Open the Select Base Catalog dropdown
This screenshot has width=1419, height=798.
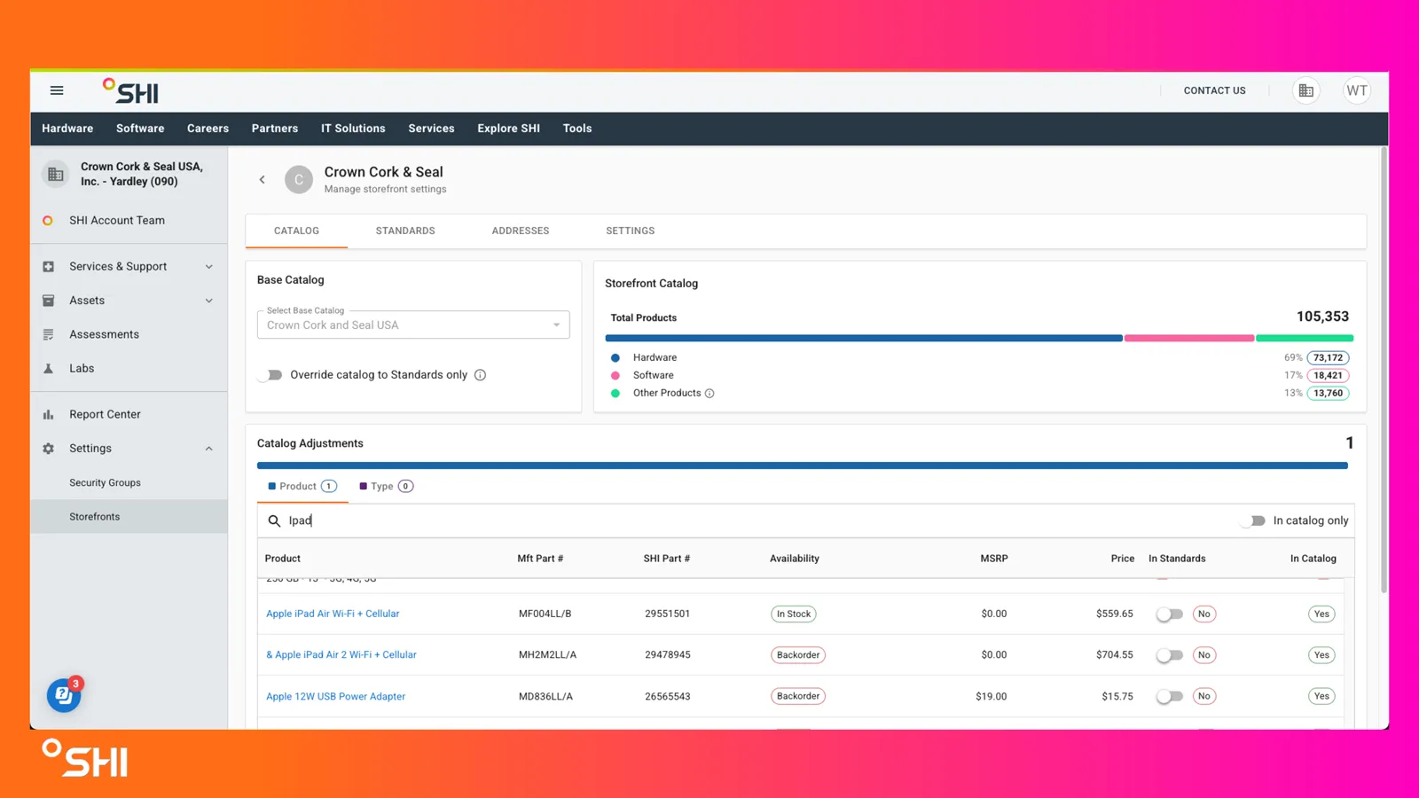[413, 325]
